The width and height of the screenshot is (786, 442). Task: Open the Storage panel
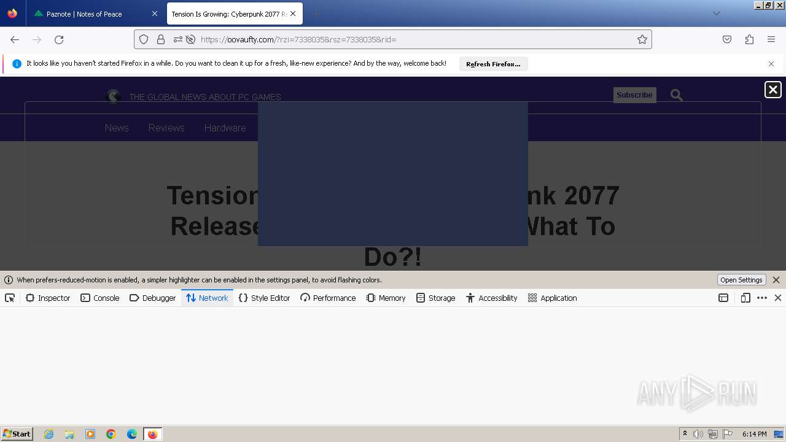[x=435, y=298]
